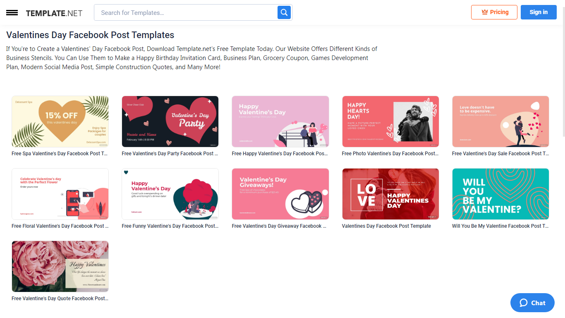Image resolution: width=565 pixels, height=318 pixels.
Task: Click the Template.net logo
Action: click(x=54, y=13)
